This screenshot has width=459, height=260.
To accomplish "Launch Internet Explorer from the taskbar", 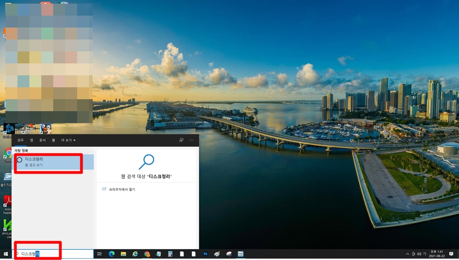I will tap(135, 254).
